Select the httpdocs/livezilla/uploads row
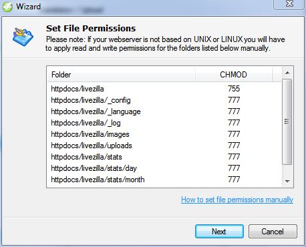306x247 pixels. coord(164,146)
